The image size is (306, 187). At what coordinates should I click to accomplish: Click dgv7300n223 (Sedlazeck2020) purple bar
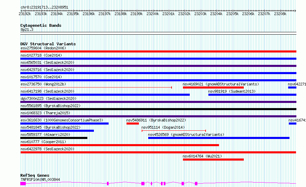(x=158, y=102)
